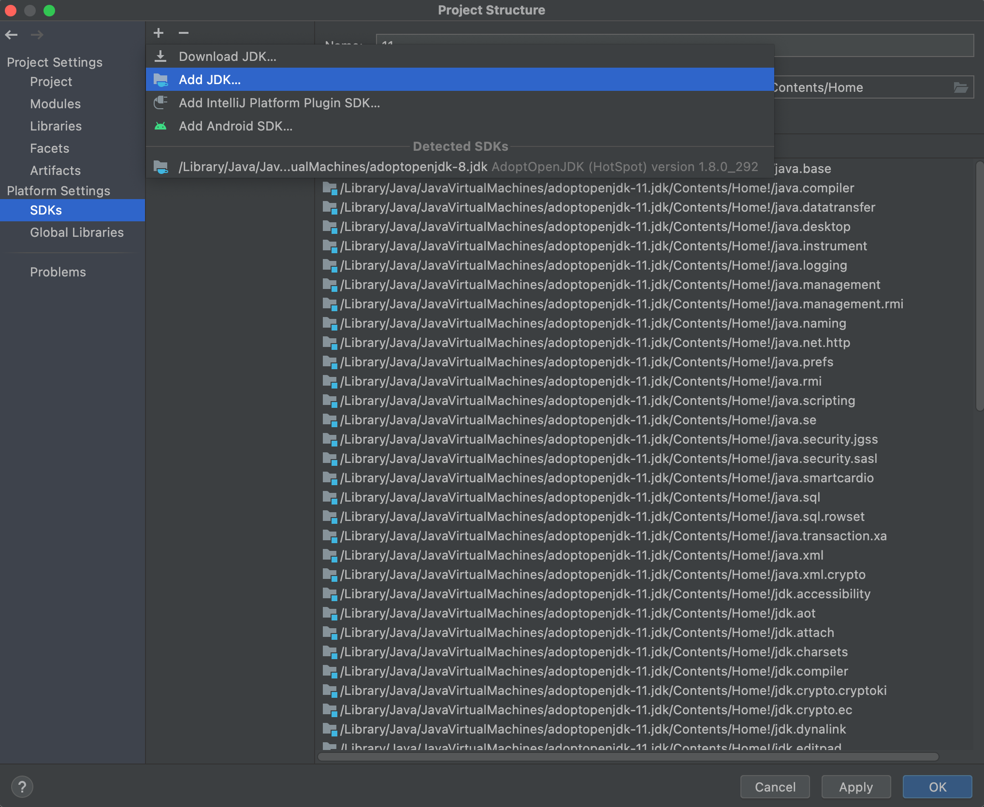
Task: Go to Global Libraries section
Action: (76, 232)
